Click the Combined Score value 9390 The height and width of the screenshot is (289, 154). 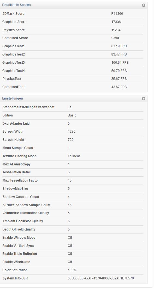pyautogui.click(x=115, y=38)
